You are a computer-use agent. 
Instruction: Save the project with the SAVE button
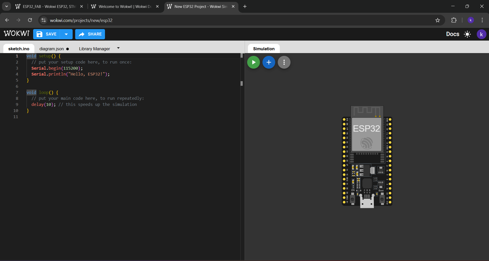47,34
